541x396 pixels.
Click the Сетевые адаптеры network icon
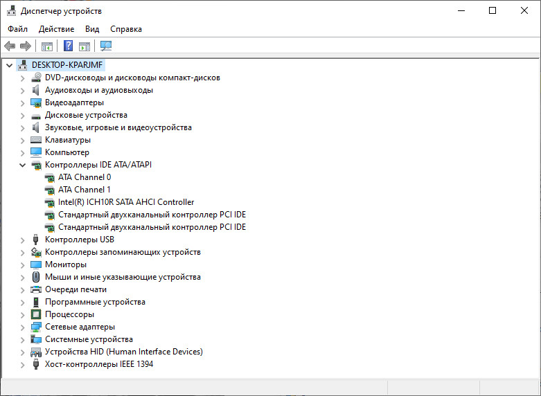(36, 327)
